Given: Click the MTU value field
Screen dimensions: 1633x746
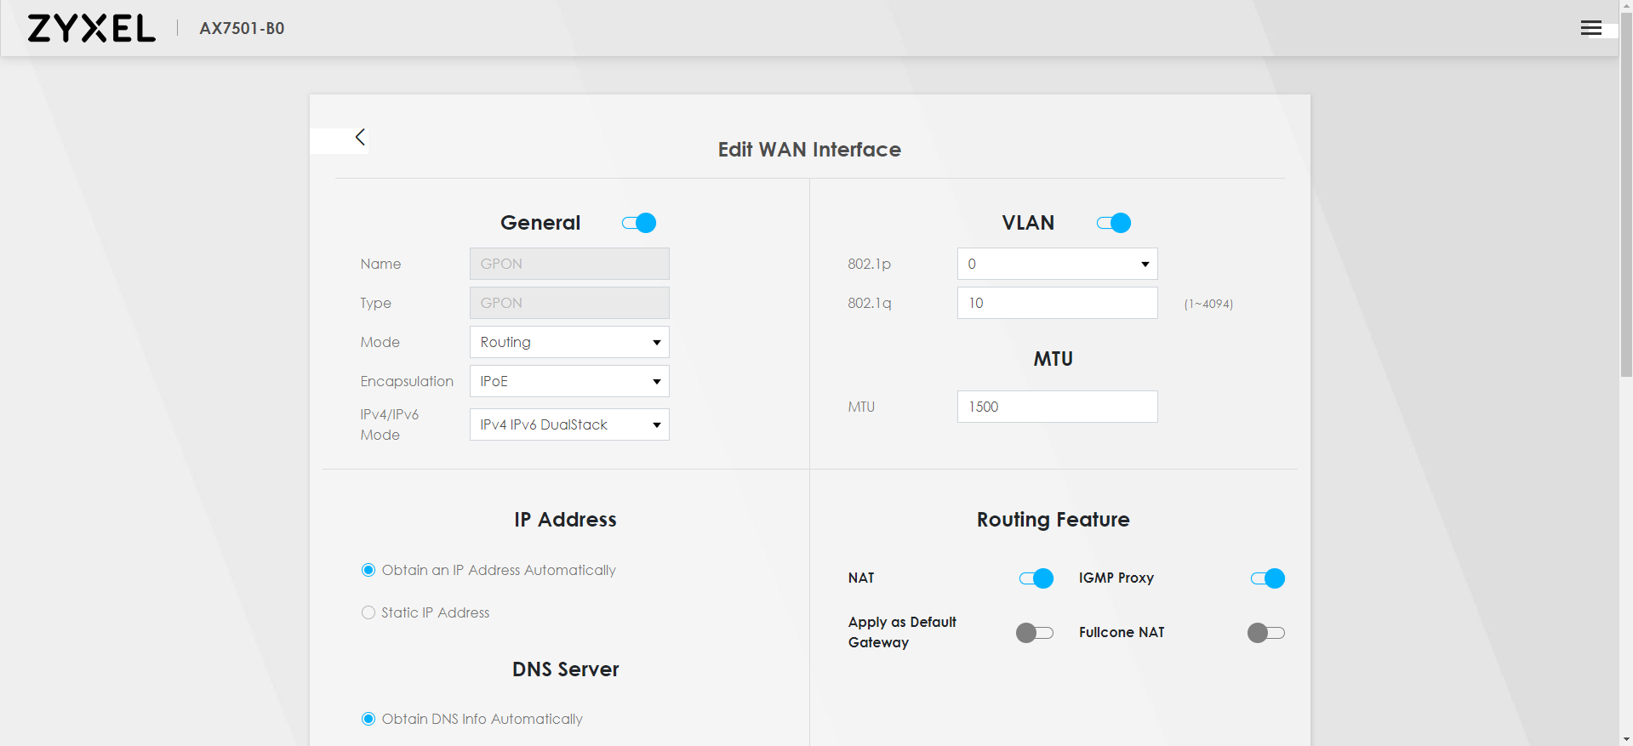Looking at the screenshot, I should tap(1057, 407).
